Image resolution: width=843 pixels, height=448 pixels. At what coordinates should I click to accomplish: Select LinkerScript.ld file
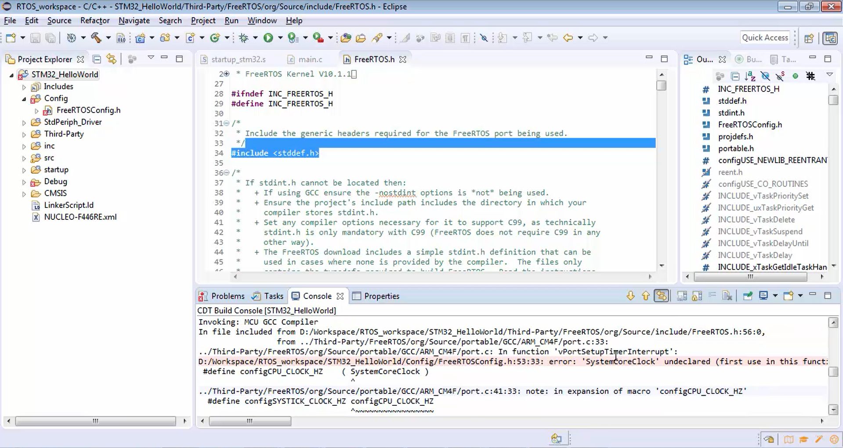pyautogui.click(x=69, y=205)
